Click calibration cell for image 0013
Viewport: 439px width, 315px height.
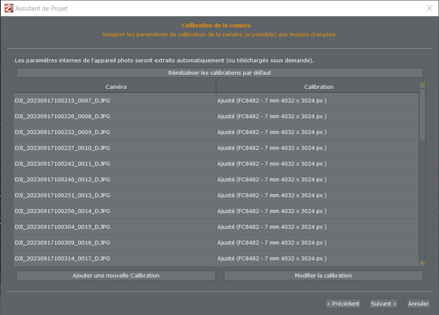tap(318, 195)
